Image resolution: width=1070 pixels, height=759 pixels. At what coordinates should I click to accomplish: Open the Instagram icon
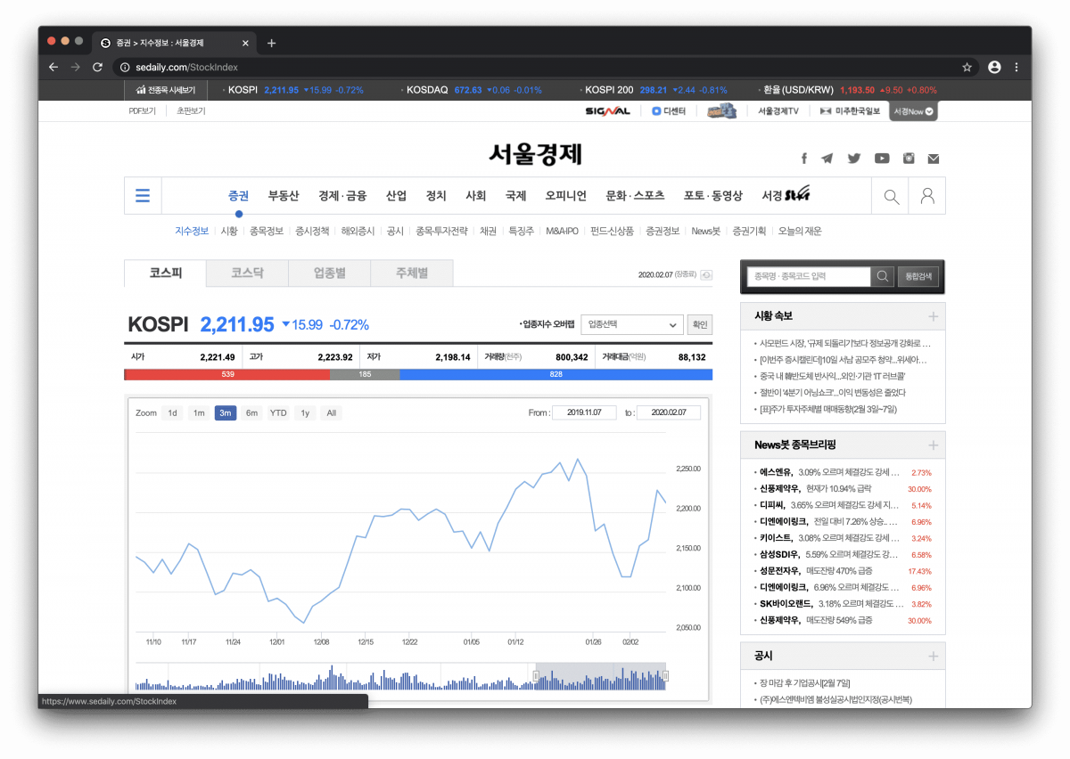pyautogui.click(x=909, y=159)
